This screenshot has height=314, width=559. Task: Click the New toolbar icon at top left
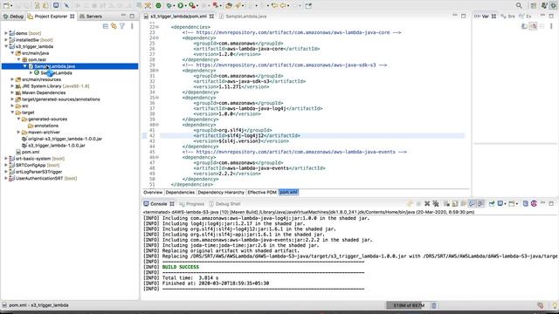6,6
